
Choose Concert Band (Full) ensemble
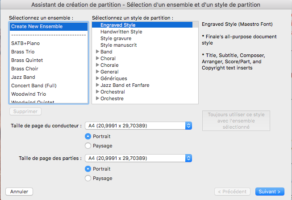pyautogui.click(x=34, y=86)
